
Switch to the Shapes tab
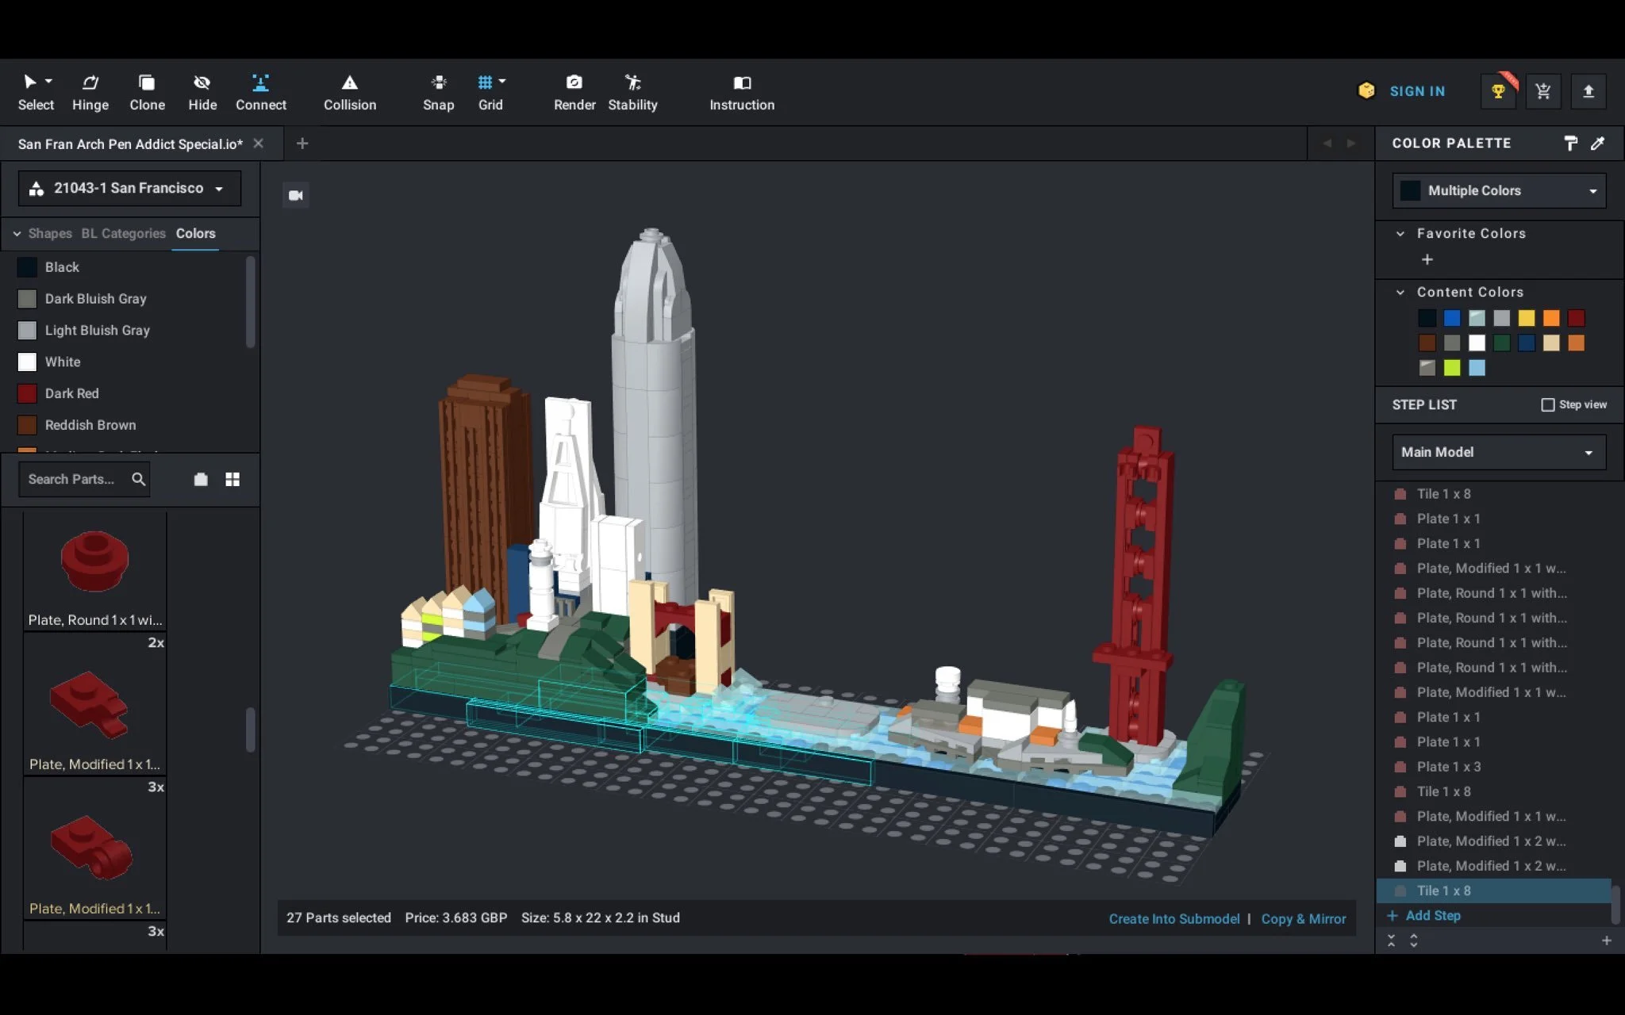49,233
